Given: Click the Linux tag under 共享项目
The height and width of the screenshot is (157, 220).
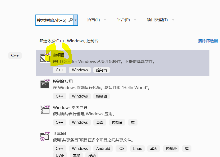Looking at the screenshot, I should (137, 149).
